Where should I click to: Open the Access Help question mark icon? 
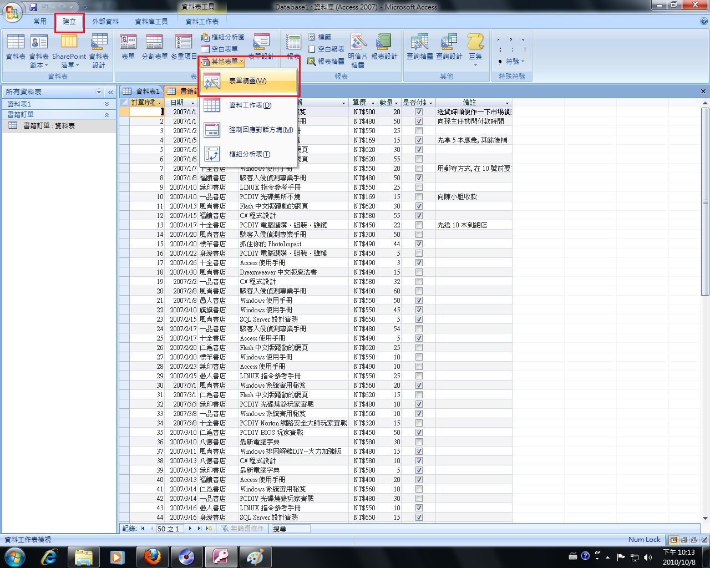704,21
